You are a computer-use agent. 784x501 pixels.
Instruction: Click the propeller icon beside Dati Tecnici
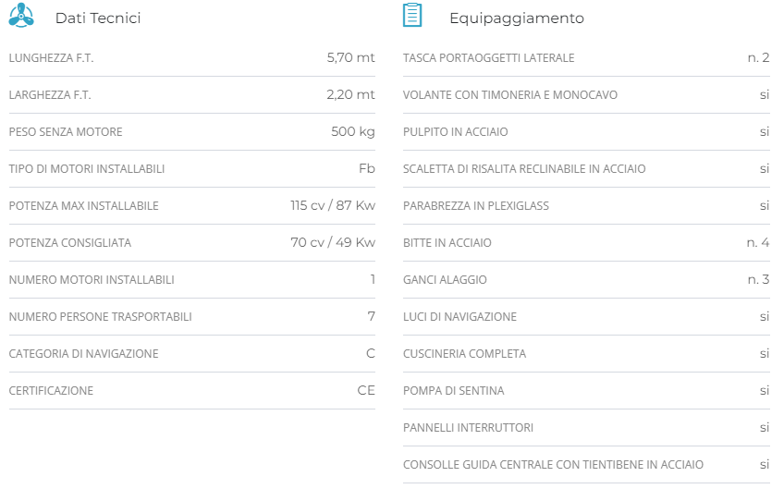pos(21,16)
